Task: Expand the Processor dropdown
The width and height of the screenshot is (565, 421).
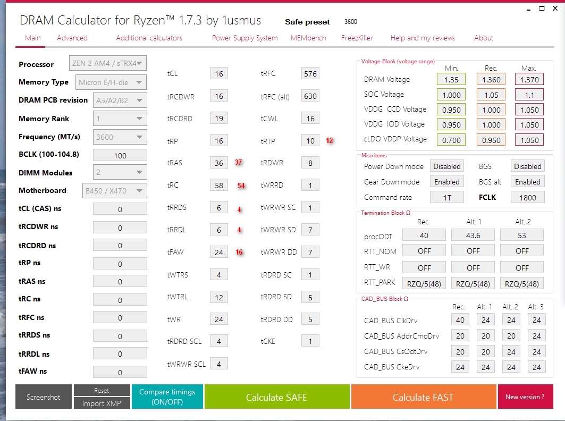Action: (x=108, y=63)
